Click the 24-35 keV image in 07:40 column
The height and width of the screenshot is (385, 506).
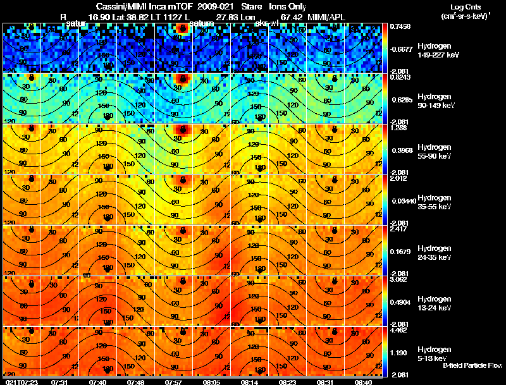97,250
